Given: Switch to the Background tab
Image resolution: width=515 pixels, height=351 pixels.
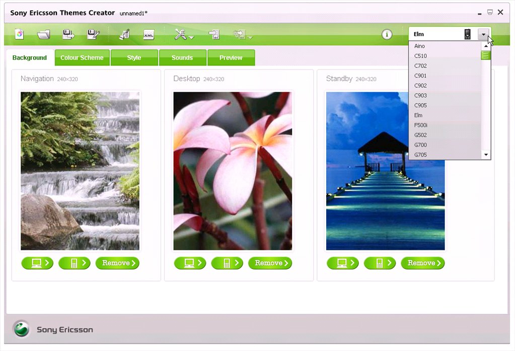Looking at the screenshot, I should [x=30, y=58].
